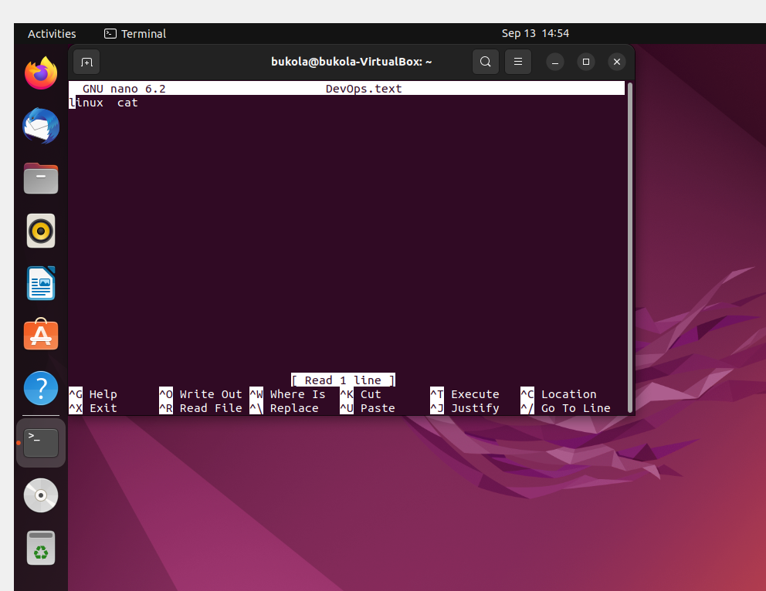The image size is (766, 591).
Task: Open the Files manager from the dock
Action: [40, 178]
